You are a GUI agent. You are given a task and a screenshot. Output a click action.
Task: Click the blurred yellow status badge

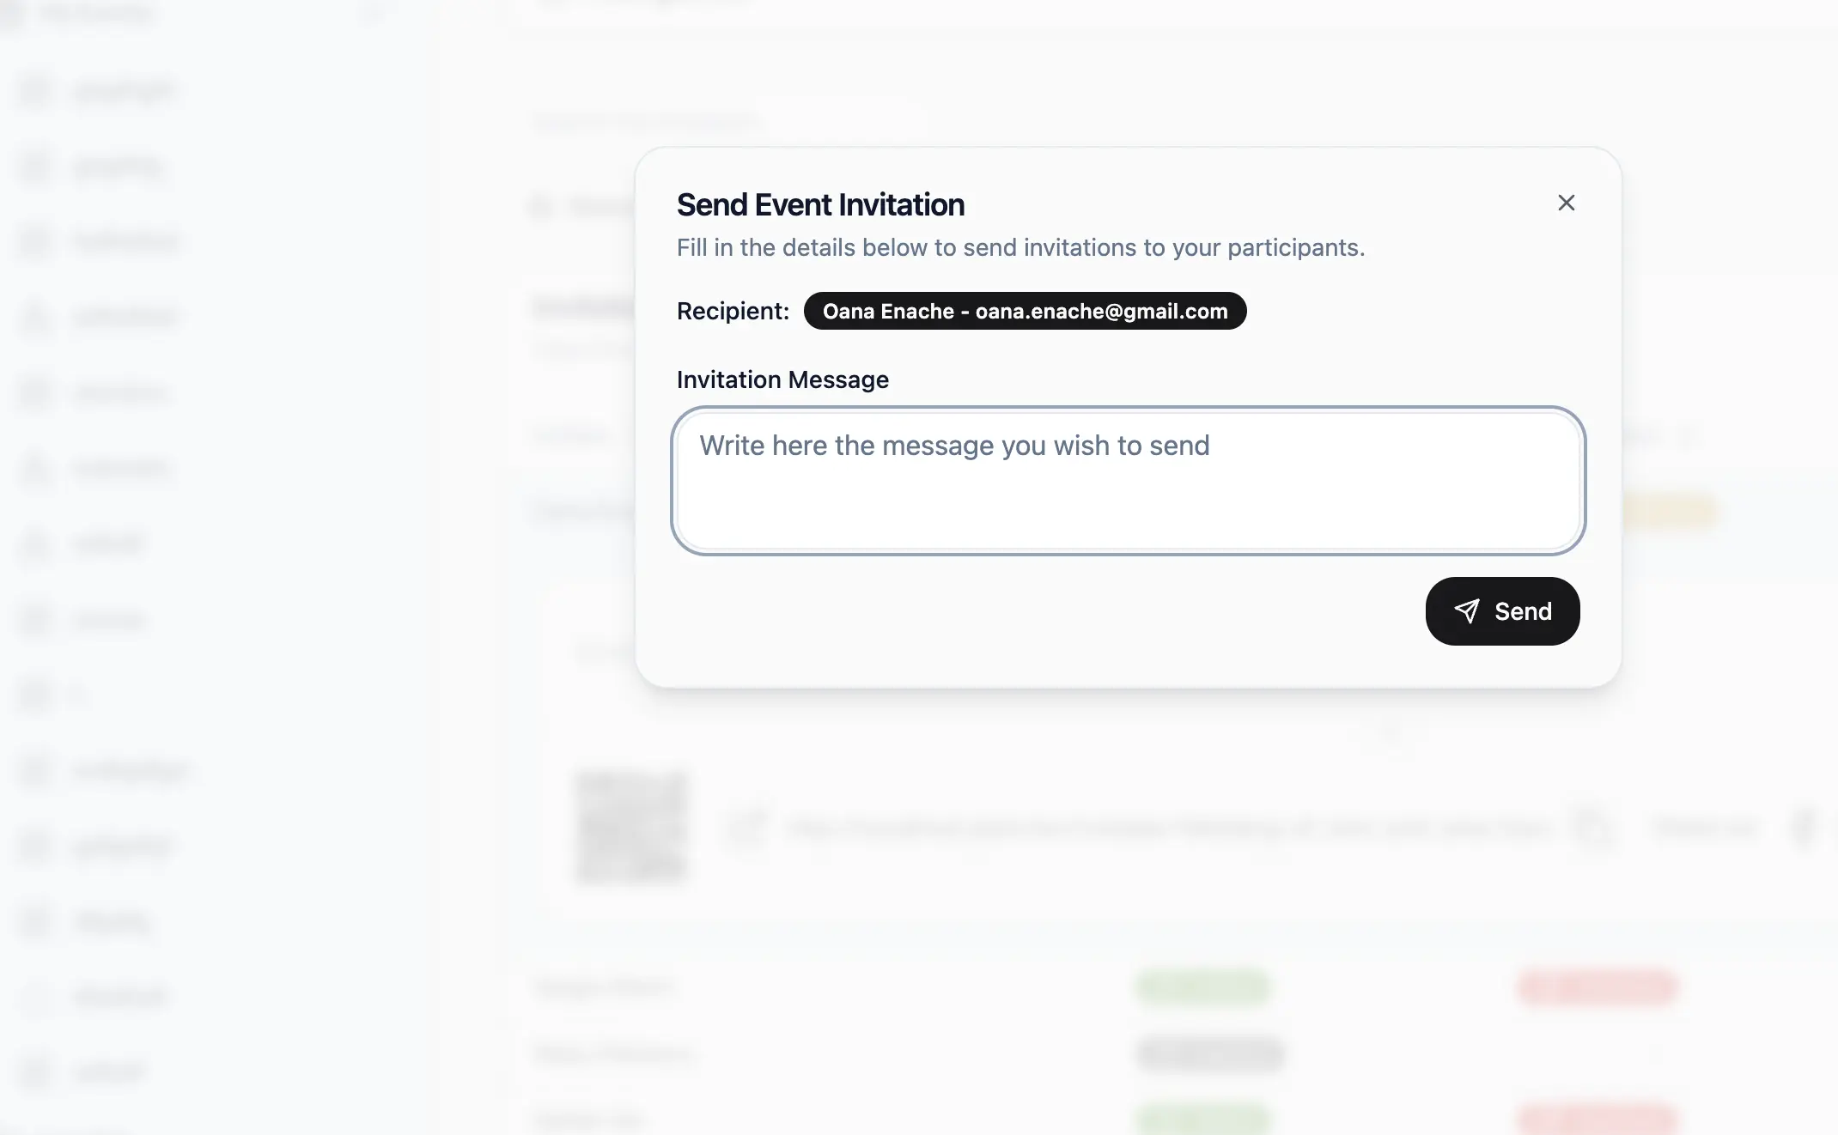[x=1669, y=512]
